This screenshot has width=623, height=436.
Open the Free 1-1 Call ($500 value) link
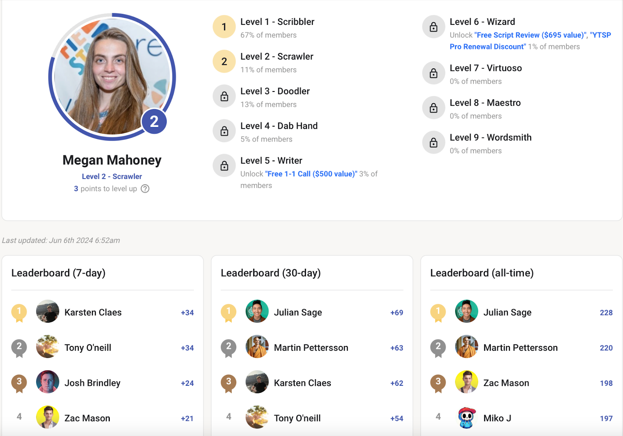(x=311, y=174)
